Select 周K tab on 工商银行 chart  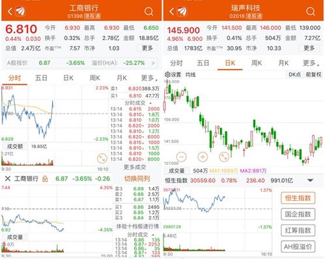pos(95,78)
